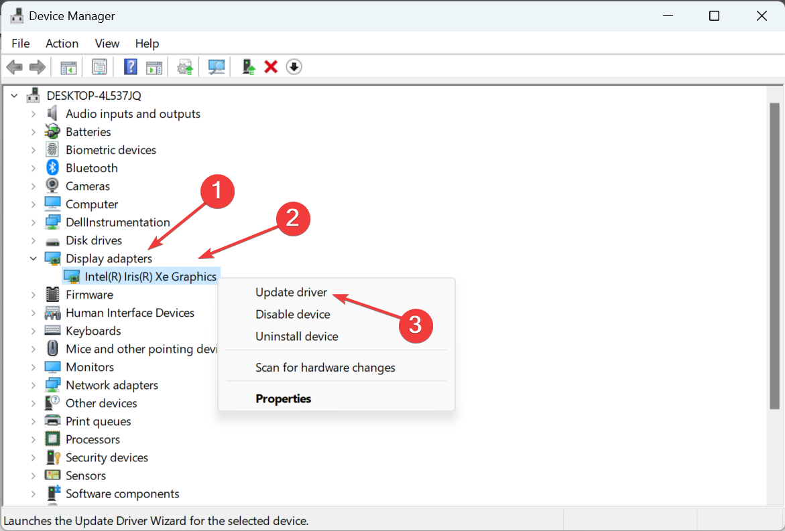Show/hide console tree toolbar icon

pyautogui.click(x=68, y=67)
